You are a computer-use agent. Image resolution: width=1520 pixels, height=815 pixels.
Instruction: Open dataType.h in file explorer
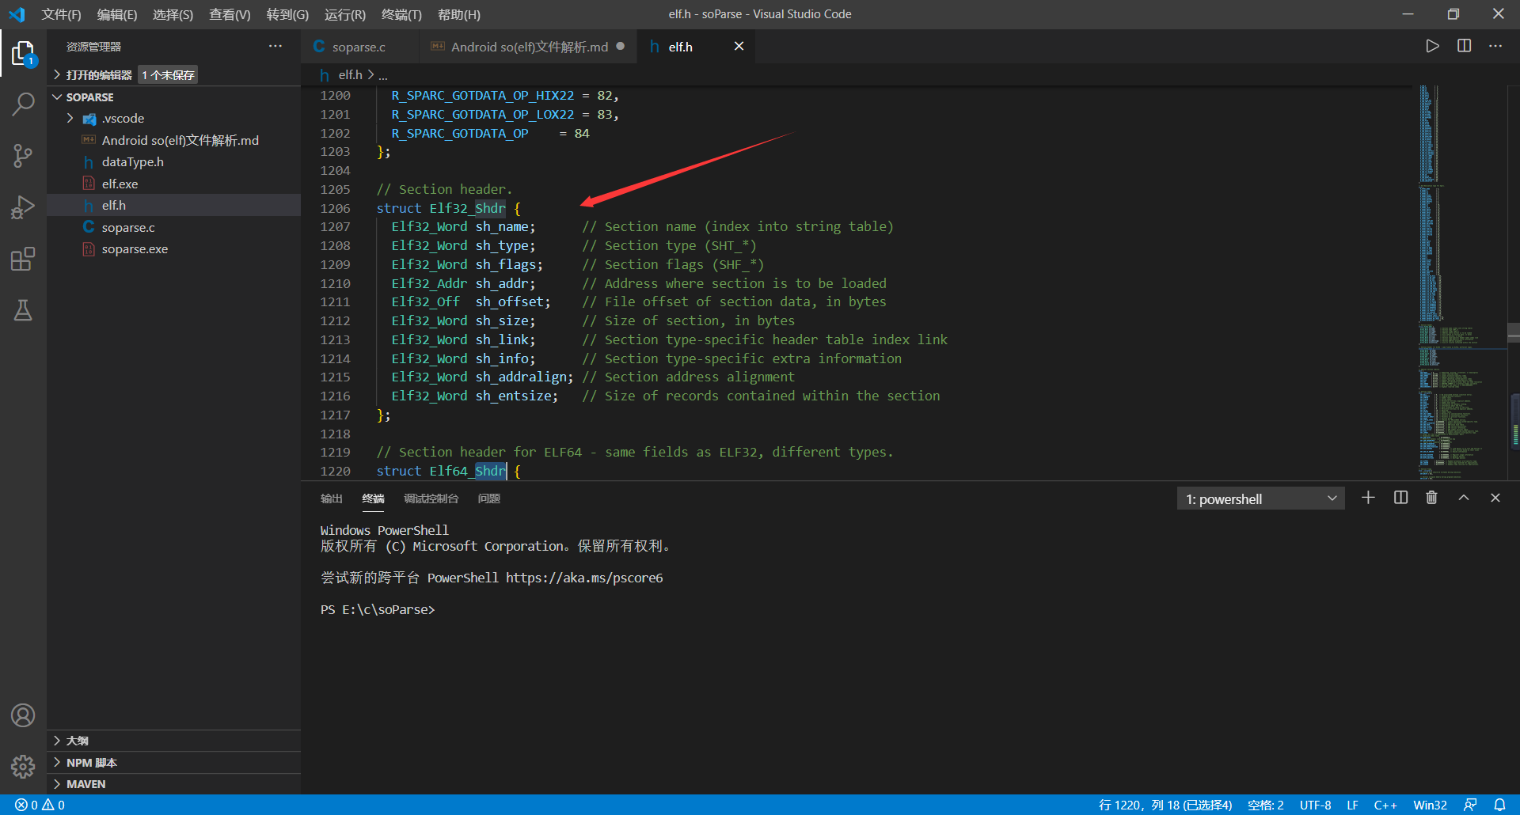174,161
